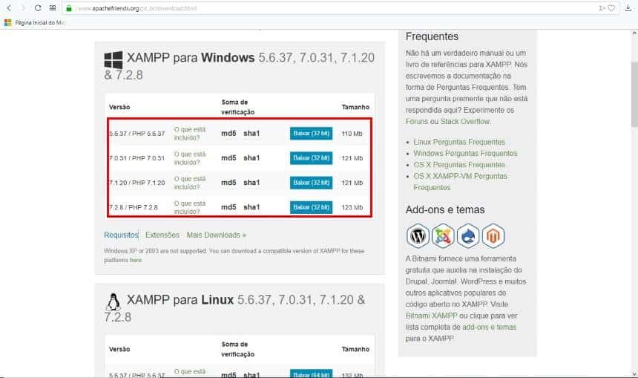Open md5 checksum for Windows 7.1.20
The height and width of the screenshot is (378, 638).
coord(228,183)
